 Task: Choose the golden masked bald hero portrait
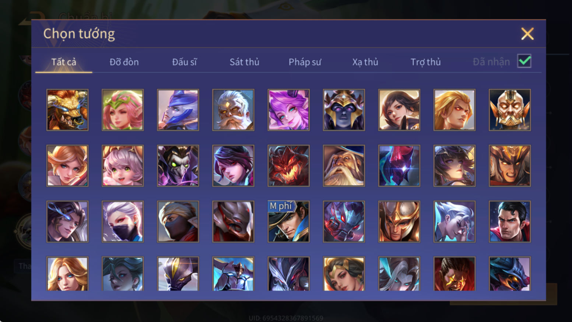[x=510, y=110]
